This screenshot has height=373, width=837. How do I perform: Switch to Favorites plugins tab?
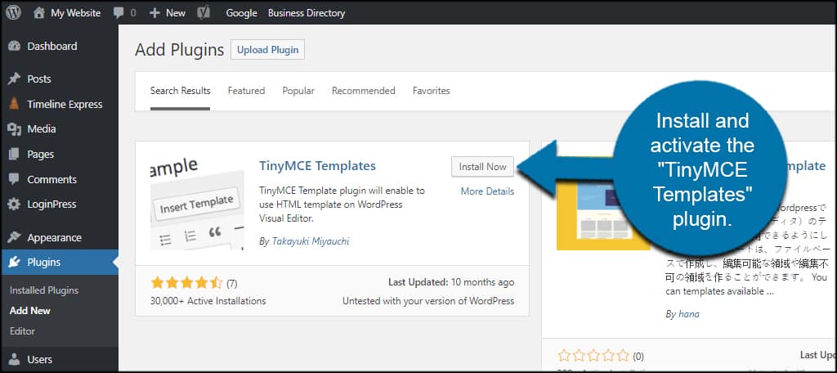click(432, 91)
